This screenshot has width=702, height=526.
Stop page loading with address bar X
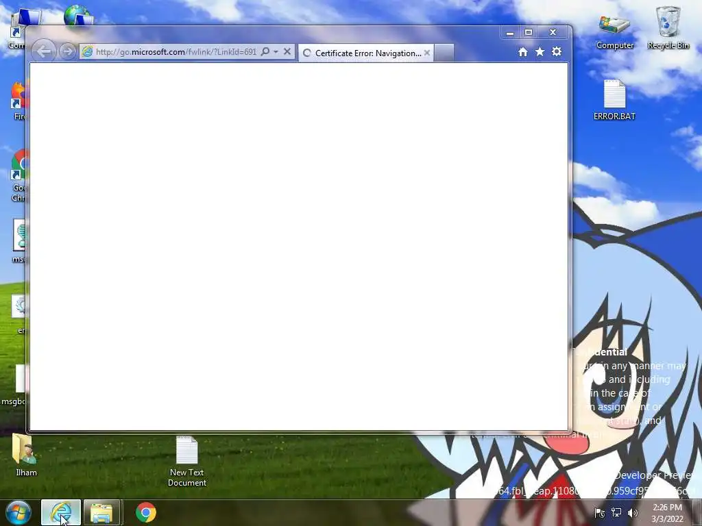(287, 51)
